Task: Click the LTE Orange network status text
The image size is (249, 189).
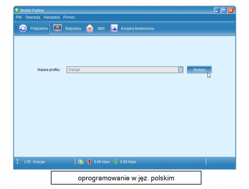Action: 35,162
